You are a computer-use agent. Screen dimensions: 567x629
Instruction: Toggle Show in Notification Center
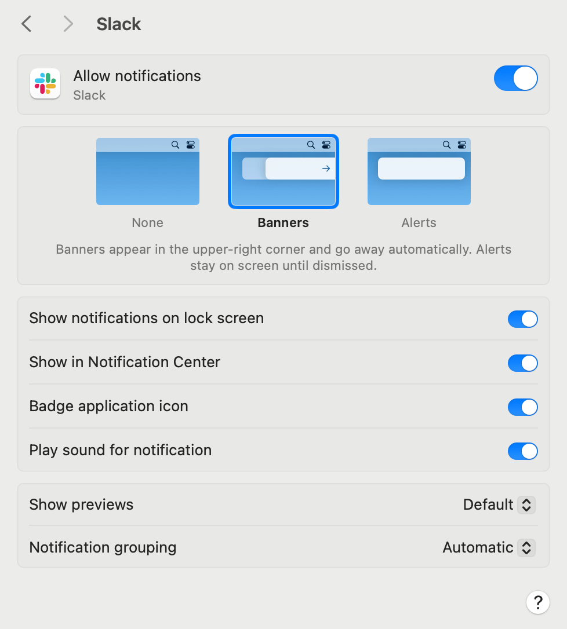point(522,363)
